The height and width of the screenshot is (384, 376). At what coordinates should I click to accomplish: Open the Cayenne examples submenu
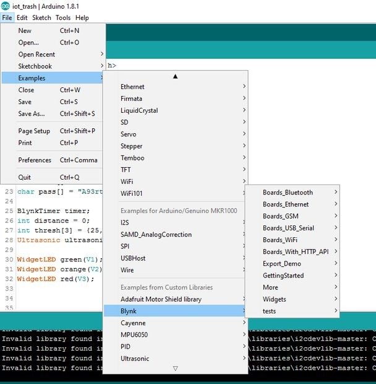click(175, 323)
